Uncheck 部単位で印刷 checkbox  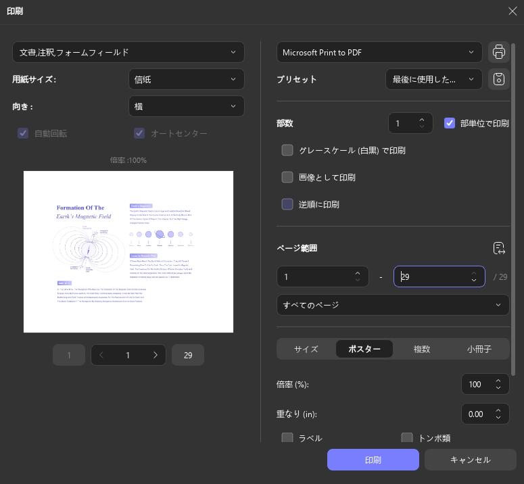450,123
